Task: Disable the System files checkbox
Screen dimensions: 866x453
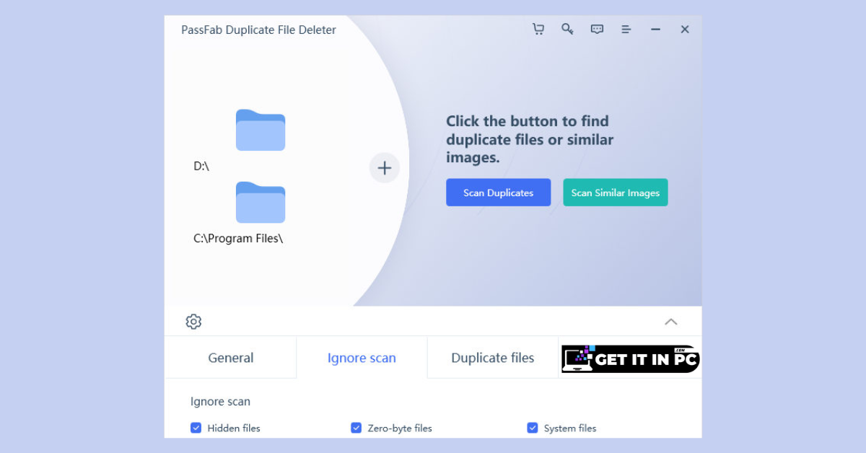Action: (533, 428)
